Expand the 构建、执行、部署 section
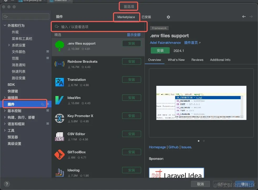258x190 pixels. coord(5,117)
